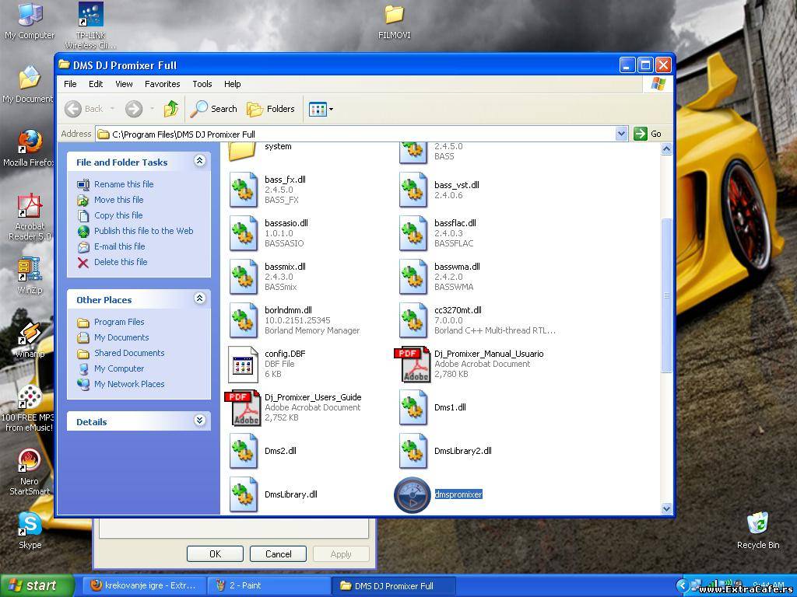Viewport: 797px width, 597px height.
Task: Open My Network Places link
Action: click(129, 384)
